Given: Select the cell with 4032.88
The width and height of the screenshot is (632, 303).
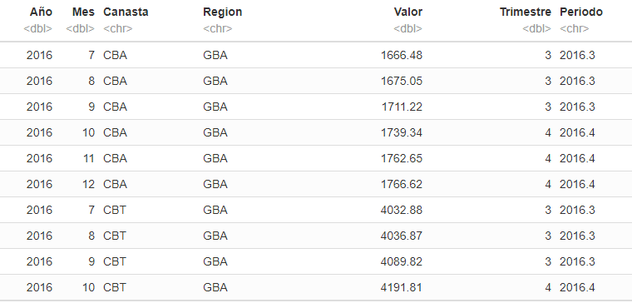Looking at the screenshot, I should (402, 211).
